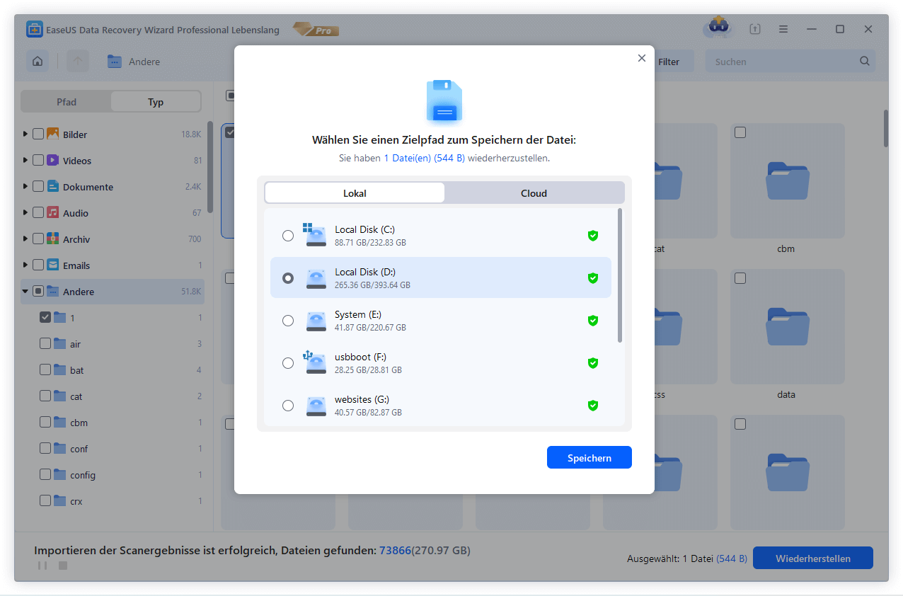
Task: Switch to the Typ tab
Action: pos(156,102)
